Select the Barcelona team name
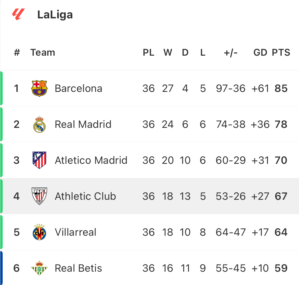The width and height of the screenshot is (299, 285). 78,88
